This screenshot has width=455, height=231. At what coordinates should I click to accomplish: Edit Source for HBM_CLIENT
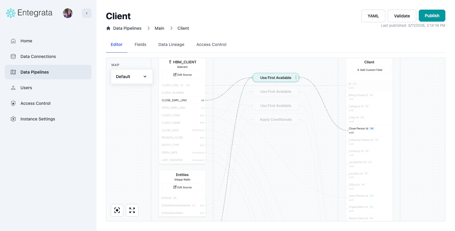point(182,74)
